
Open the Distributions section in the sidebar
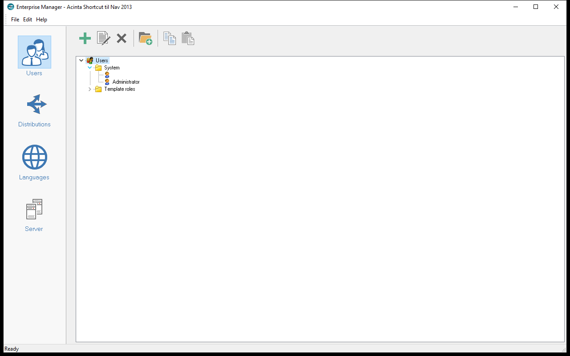(34, 111)
